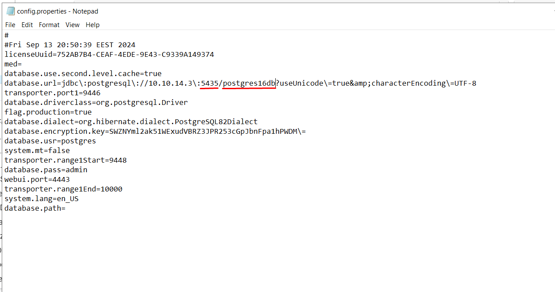Click the timestamp comment line

coord(70,45)
